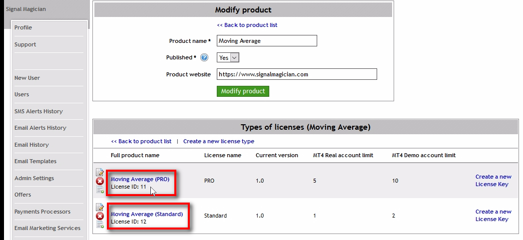Image resolution: width=523 pixels, height=240 pixels.
Task: Click into the Product name text field
Action: coord(267,41)
